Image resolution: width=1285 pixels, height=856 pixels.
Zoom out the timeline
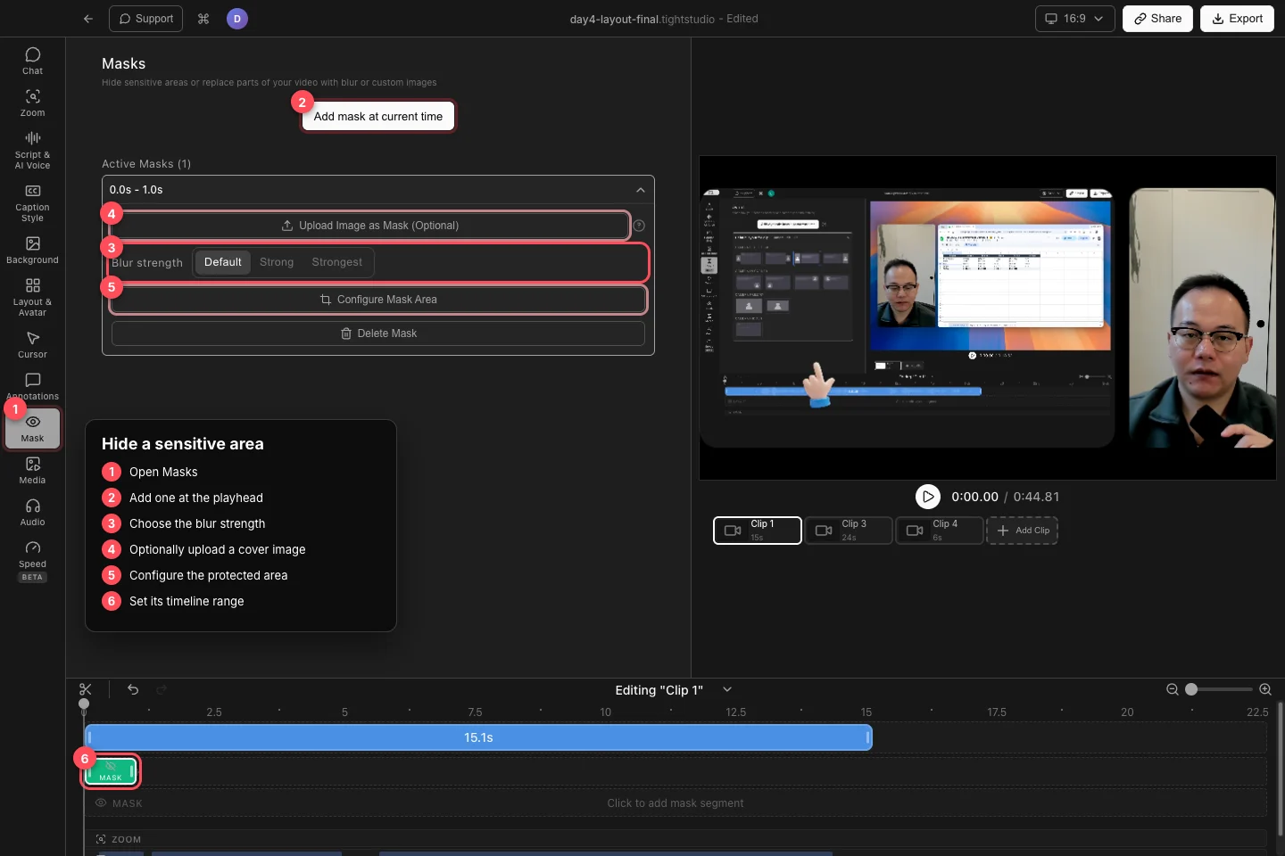[x=1173, y=689]
